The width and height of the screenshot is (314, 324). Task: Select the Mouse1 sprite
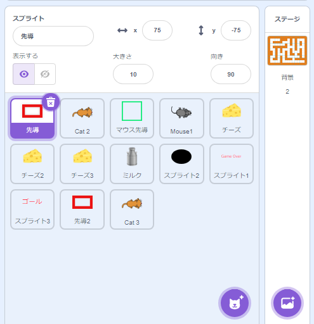(181, 118)
